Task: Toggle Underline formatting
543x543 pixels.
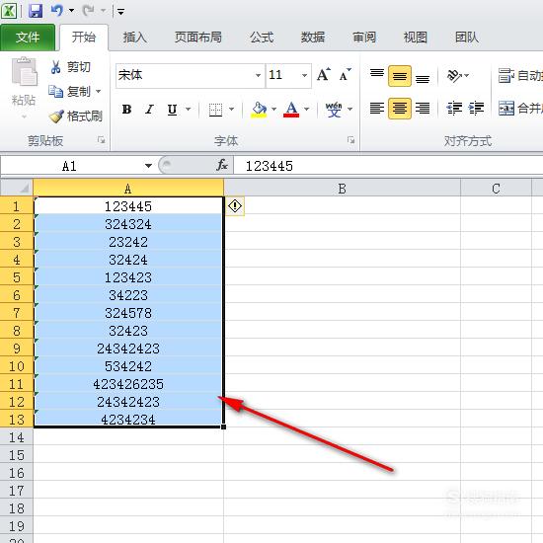Action: [x=172, y=110]
